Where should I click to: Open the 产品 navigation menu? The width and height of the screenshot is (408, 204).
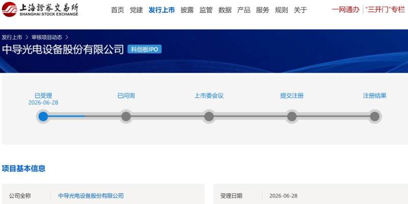point(244,10)
